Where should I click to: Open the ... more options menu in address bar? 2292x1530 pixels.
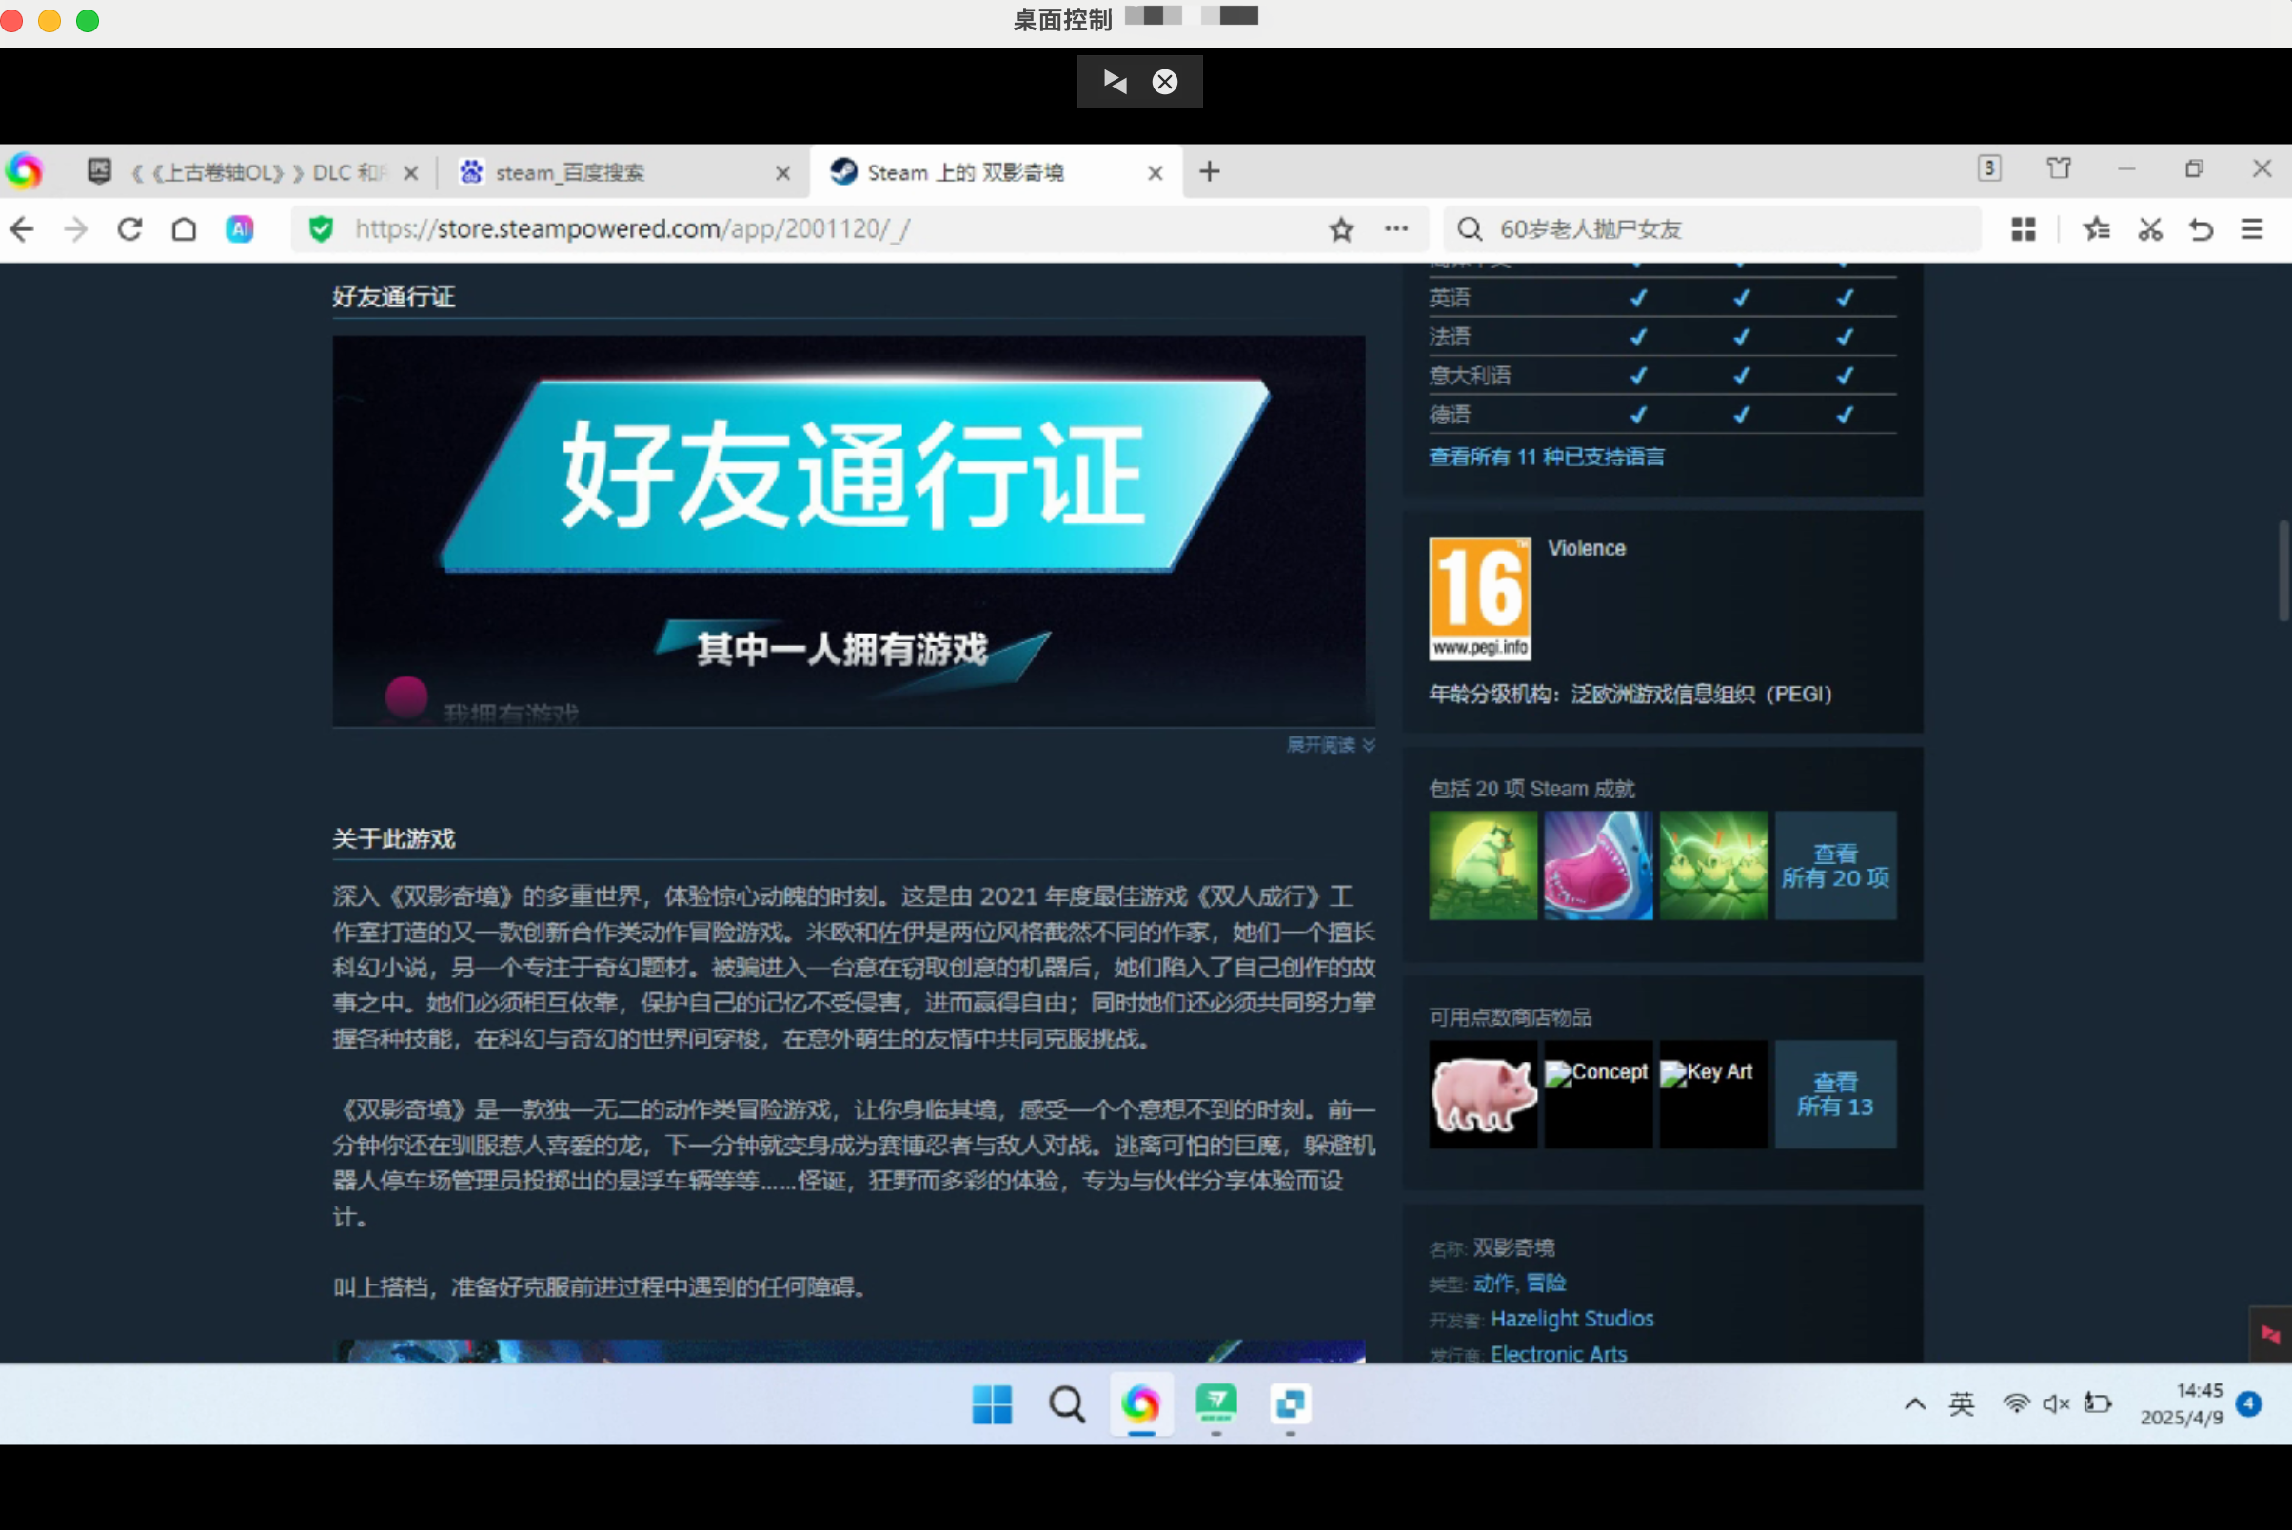[x=1396, y=228]
